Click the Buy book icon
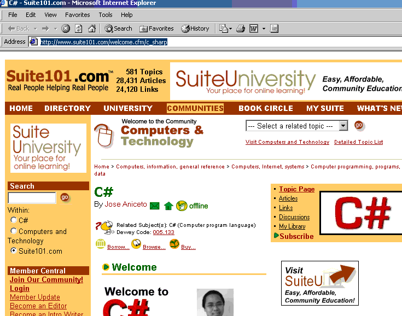402x316 pixels. [x=174, y=244]
